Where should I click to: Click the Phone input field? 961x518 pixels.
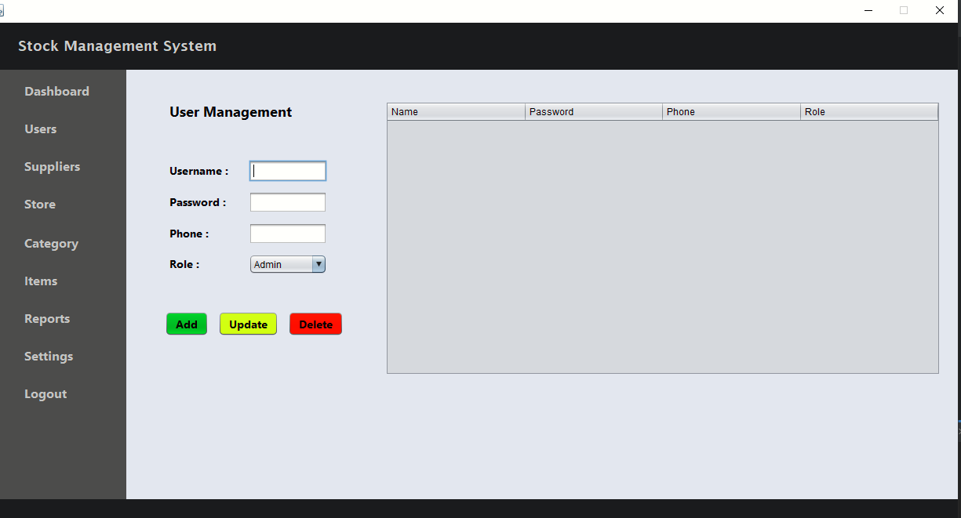coord(288,234)
